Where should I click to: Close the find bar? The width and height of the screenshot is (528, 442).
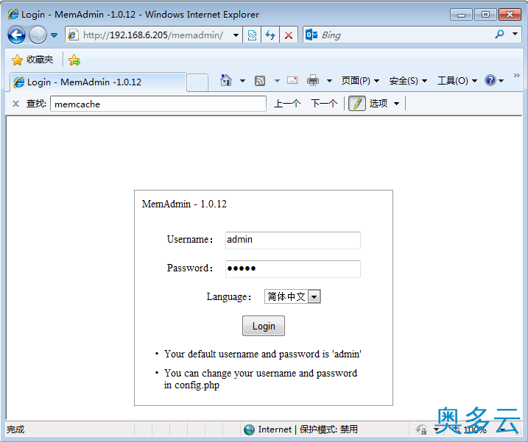click(15, 104)
